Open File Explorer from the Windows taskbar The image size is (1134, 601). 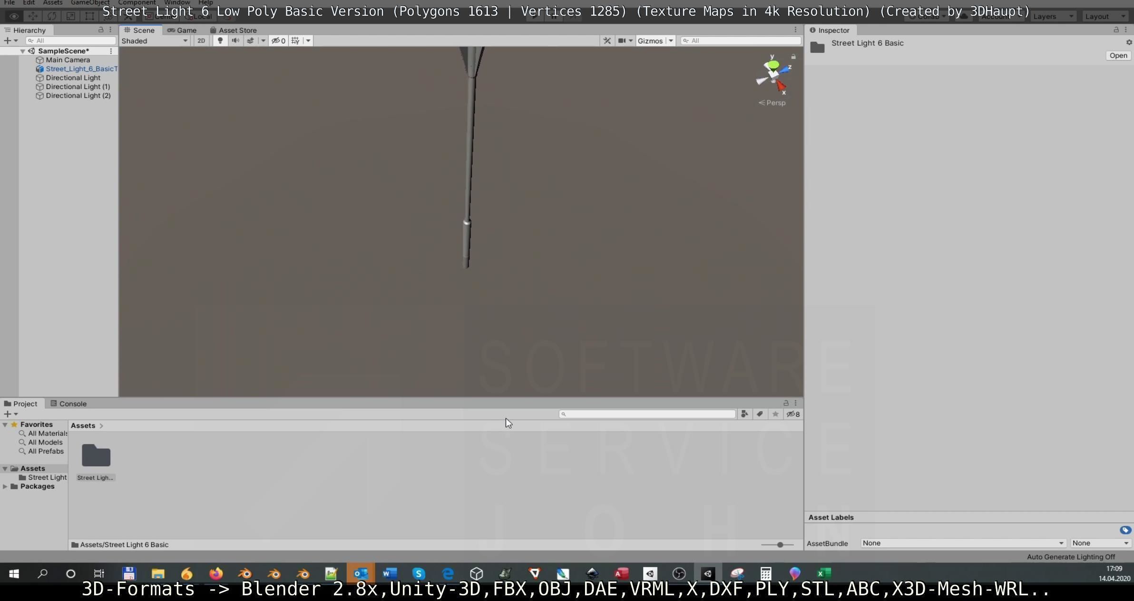(158, 574)
